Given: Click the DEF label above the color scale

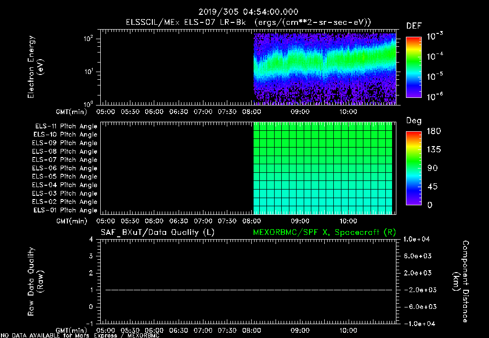Looking at the screenshot, I should pyautogui.click(x=414, y=26).
